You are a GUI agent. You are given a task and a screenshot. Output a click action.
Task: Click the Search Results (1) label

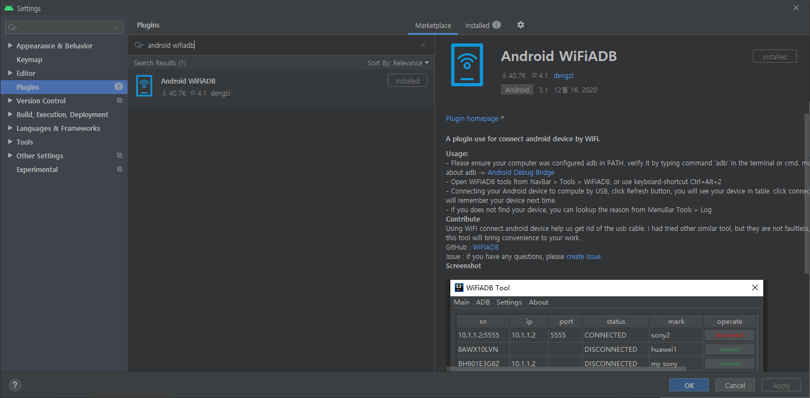[160, 63]
